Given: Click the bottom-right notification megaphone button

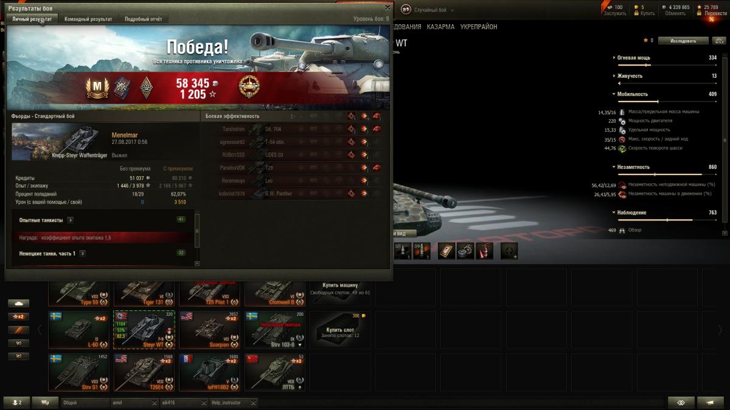Looking at the screenshot, I should [710, 402].
